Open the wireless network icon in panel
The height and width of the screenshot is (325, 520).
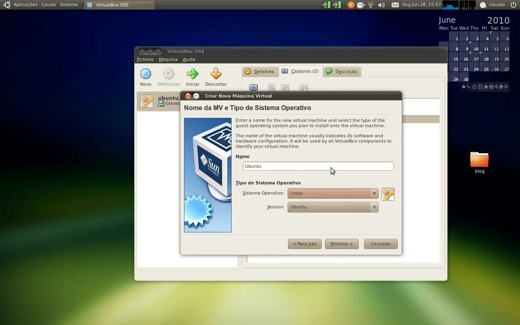[370, 5]
